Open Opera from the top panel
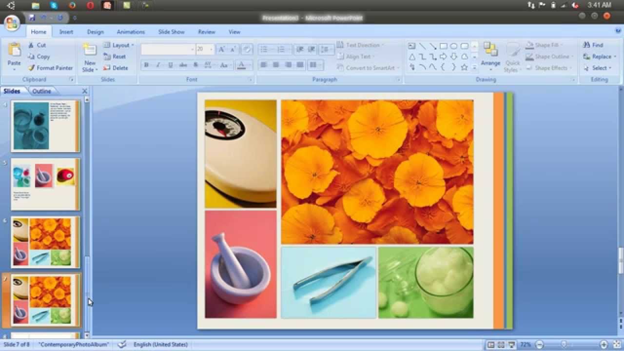The height and width of the screenshot is (351, 624). [90, 5]
